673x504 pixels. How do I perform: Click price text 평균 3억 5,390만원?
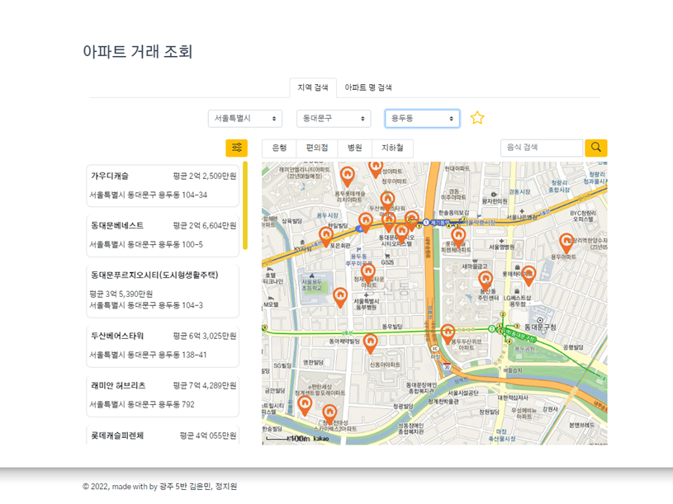tap(121, 294)
